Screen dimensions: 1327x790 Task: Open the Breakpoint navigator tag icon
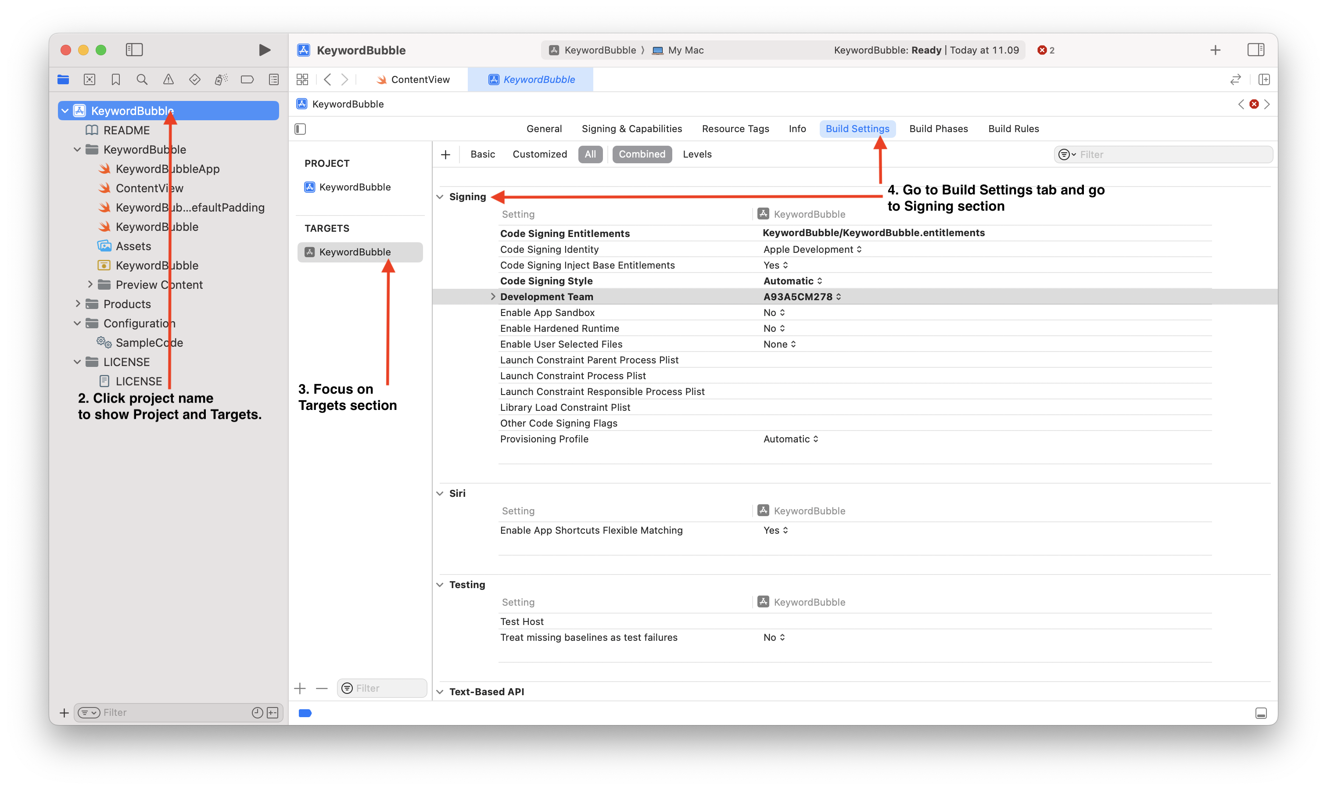tap(247, 79)
